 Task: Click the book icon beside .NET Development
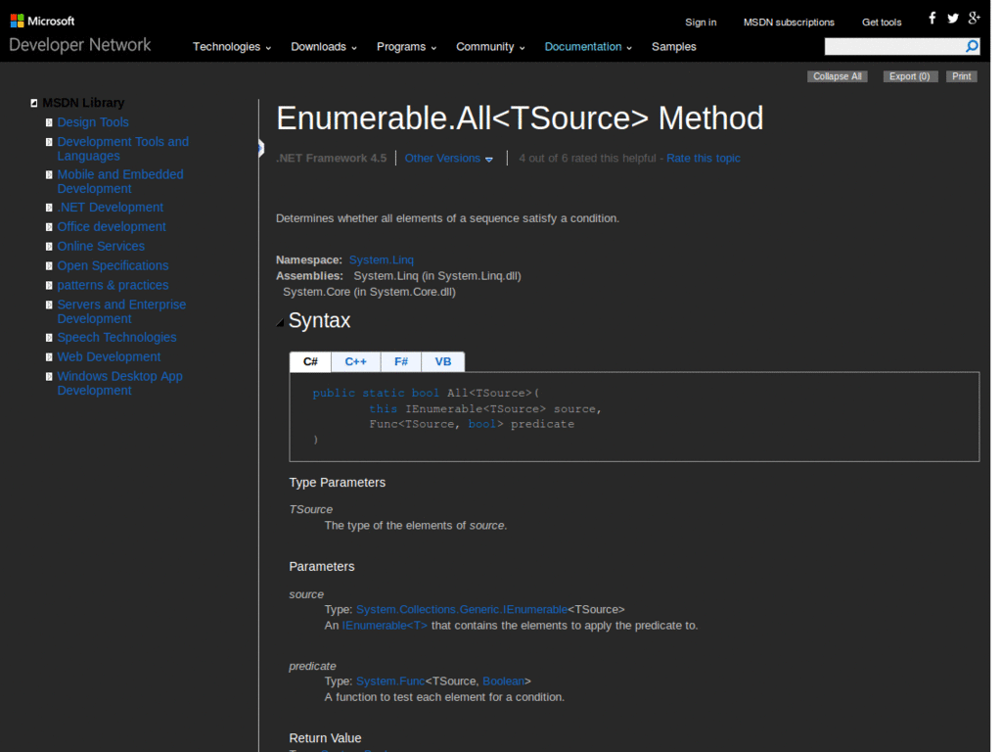tap(49, 207)
